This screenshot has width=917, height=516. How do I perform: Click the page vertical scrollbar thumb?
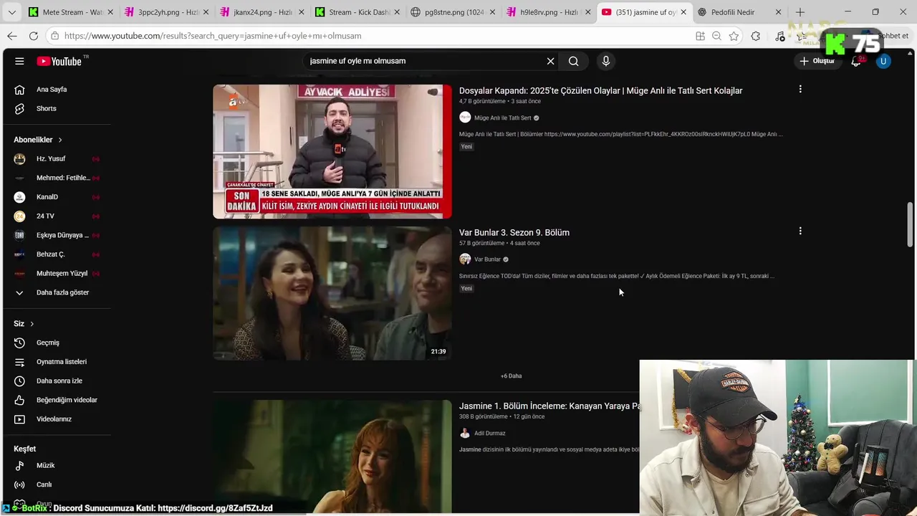coord(911,224)
